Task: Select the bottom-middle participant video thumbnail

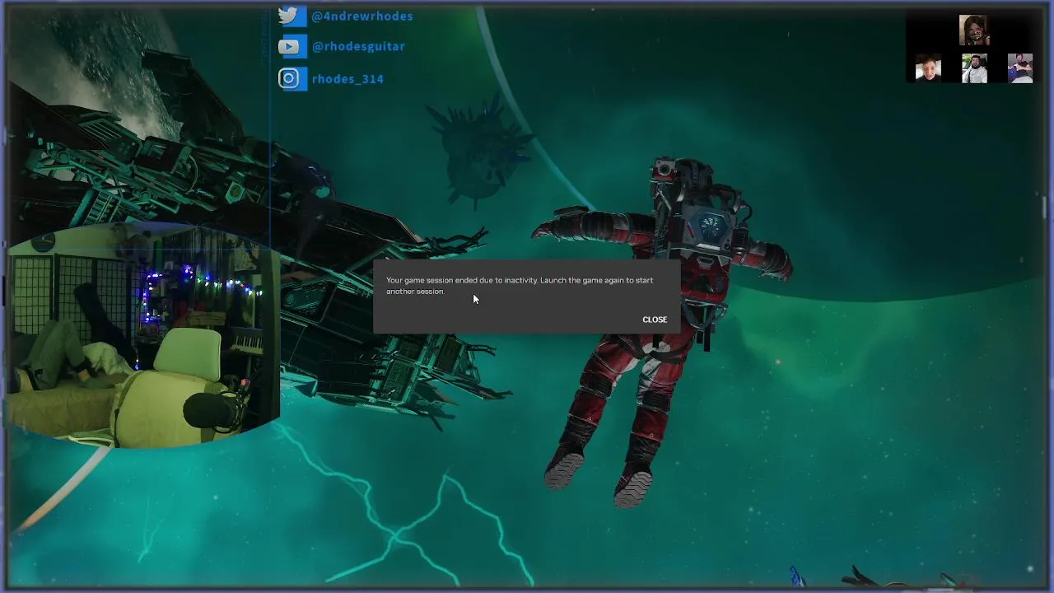Action: click(974, 68)
